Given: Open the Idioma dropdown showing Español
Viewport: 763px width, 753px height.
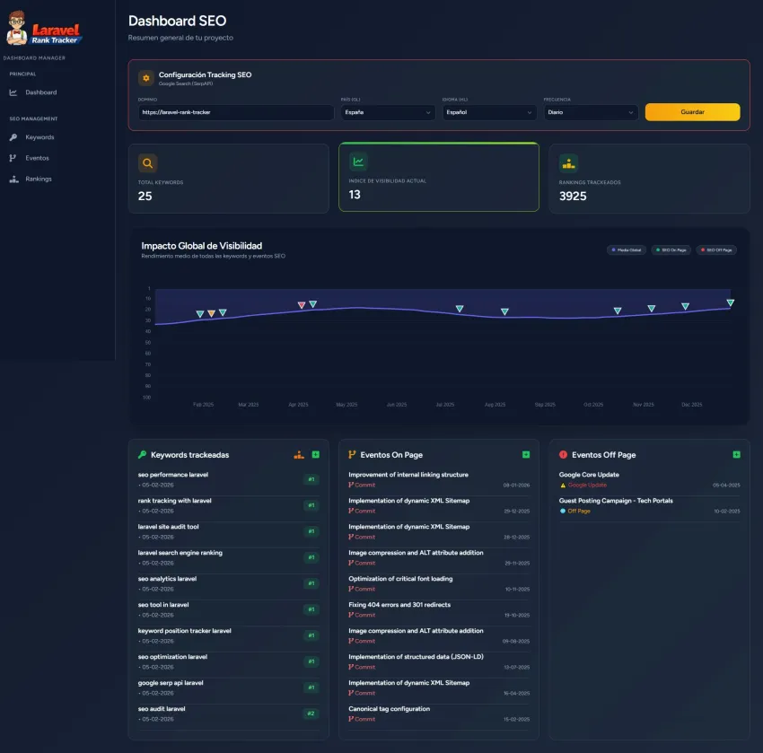Looking at the screenshot, I should pos(489,113).
